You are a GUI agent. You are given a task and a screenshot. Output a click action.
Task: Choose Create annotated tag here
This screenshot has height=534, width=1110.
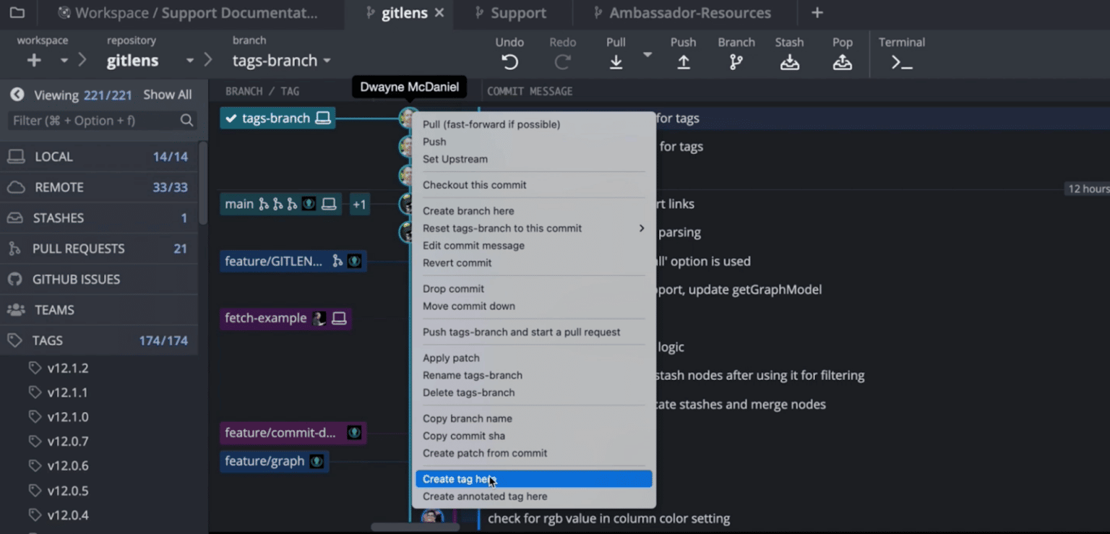click(x=485, y=496)
